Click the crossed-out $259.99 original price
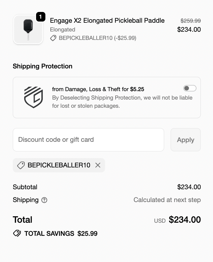Screen dimensions: 213x262 tap(191, 21)
